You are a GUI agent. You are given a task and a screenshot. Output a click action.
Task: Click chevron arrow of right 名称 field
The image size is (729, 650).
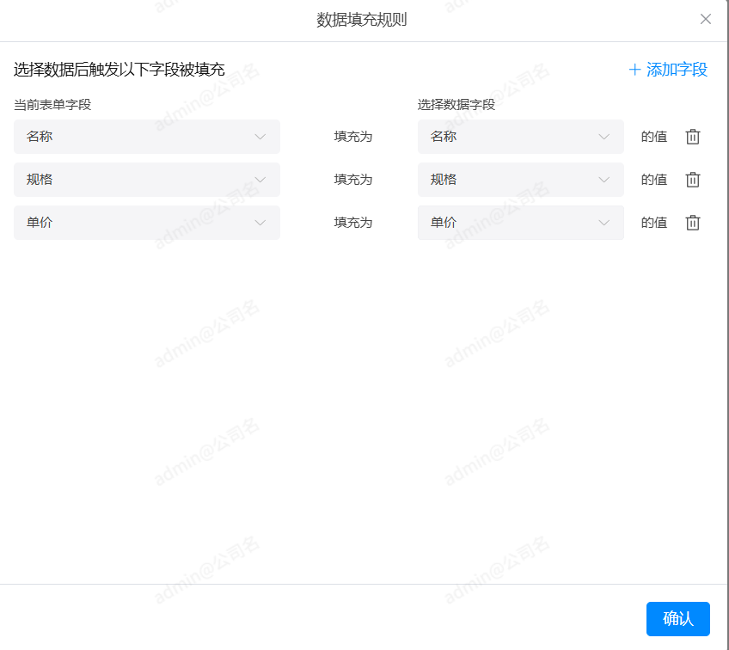[x=604, y=137]
